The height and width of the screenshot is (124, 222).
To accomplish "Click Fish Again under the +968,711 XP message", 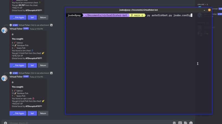I will (x=18, y=17).
